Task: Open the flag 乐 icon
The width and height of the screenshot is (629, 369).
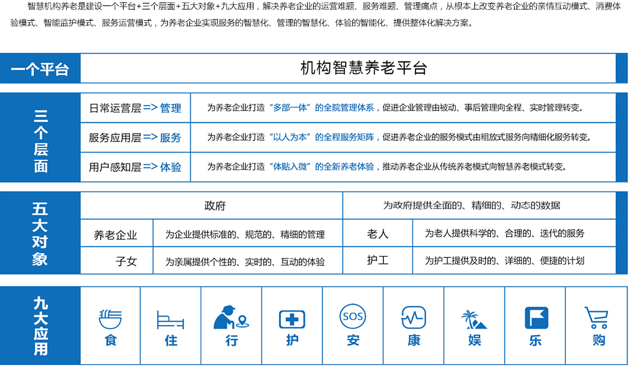Action: click(x=536, y=318)
